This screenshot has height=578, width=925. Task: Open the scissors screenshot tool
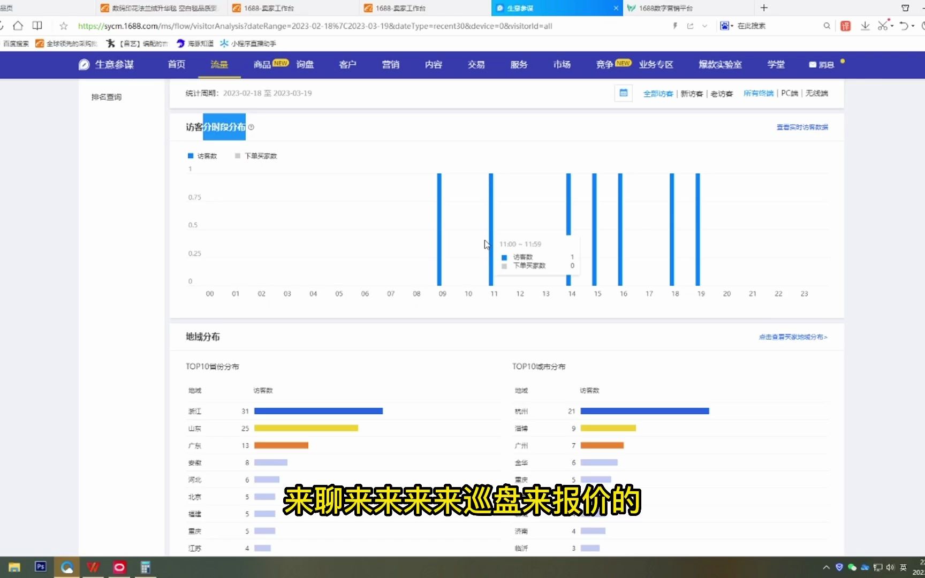click(x=883, y=26)
